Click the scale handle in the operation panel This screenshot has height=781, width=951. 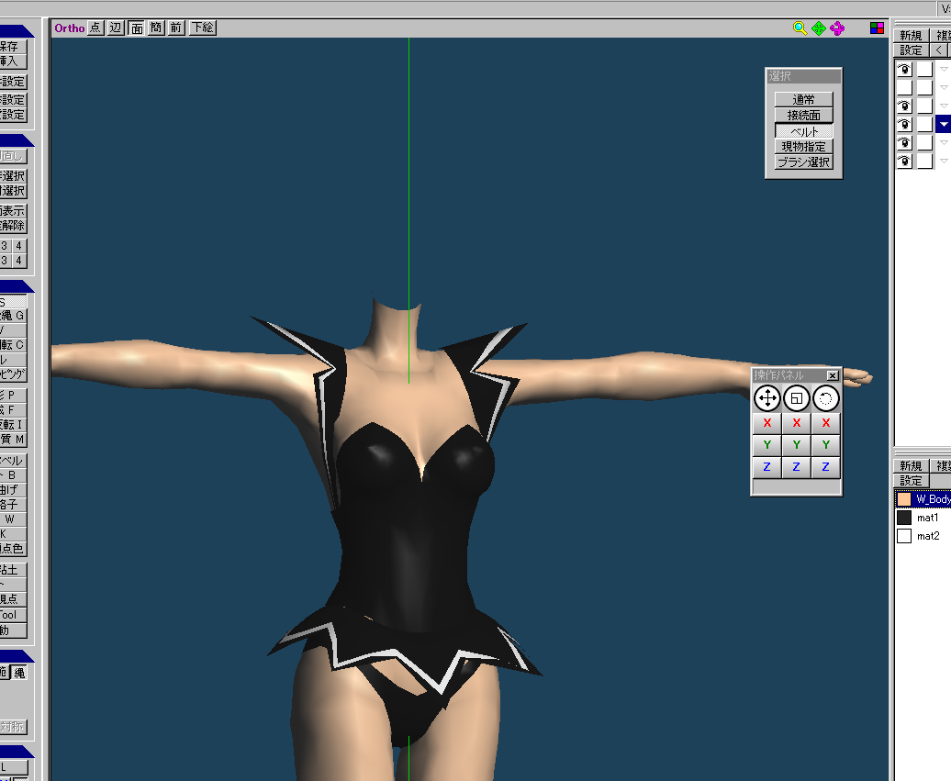click(x=796, y=398)
